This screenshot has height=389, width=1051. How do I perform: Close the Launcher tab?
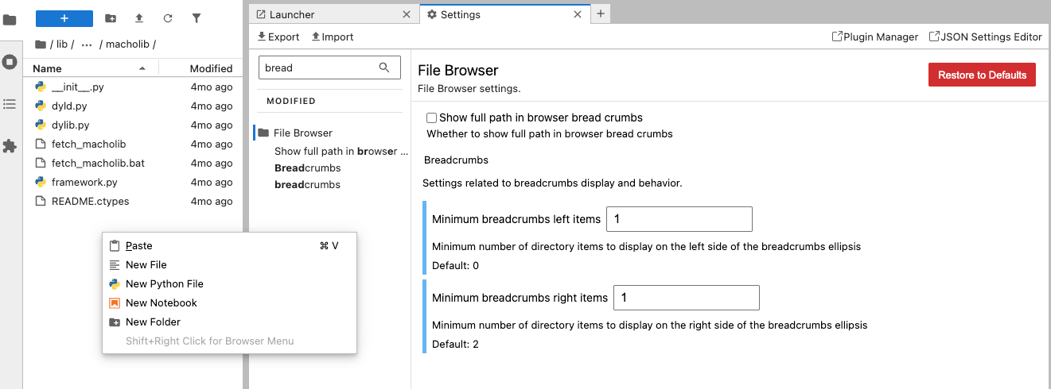[x=407, y=14]
